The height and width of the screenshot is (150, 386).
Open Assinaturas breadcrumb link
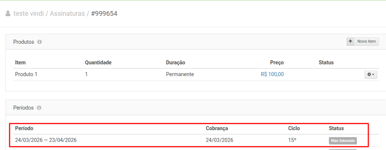click(67, 14)
